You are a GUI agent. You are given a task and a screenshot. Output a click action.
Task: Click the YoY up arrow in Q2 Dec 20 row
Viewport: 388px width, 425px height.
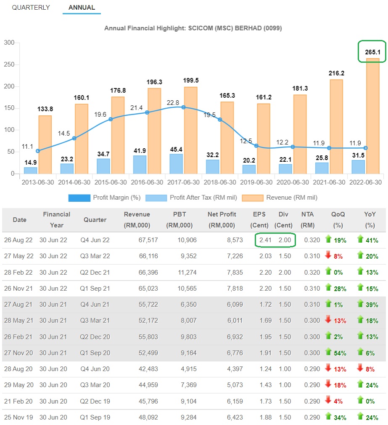[360, 336]
